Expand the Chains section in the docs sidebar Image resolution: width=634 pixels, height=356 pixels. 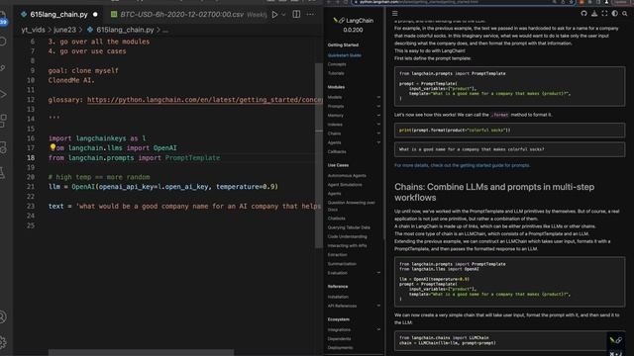(x=378, y=133)
